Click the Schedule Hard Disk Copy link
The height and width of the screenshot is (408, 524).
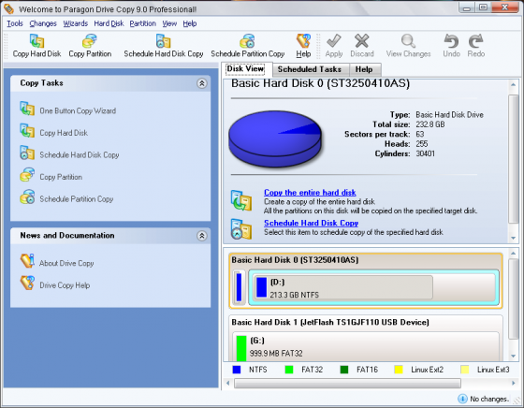[x=311, y=223]
